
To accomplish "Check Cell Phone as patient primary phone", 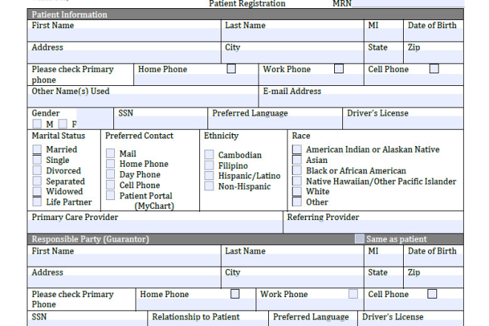I will pos(434,69).
